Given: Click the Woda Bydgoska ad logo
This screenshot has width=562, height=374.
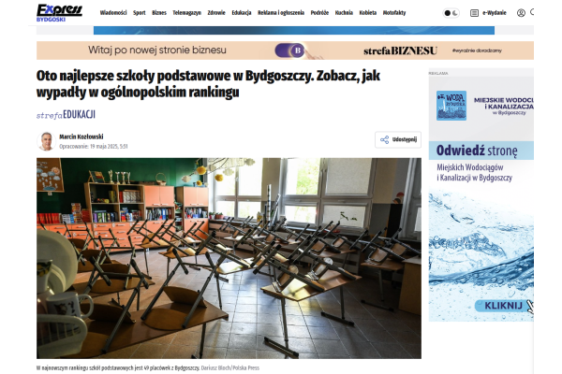Looking at the screenshot, I should point(451,106).
